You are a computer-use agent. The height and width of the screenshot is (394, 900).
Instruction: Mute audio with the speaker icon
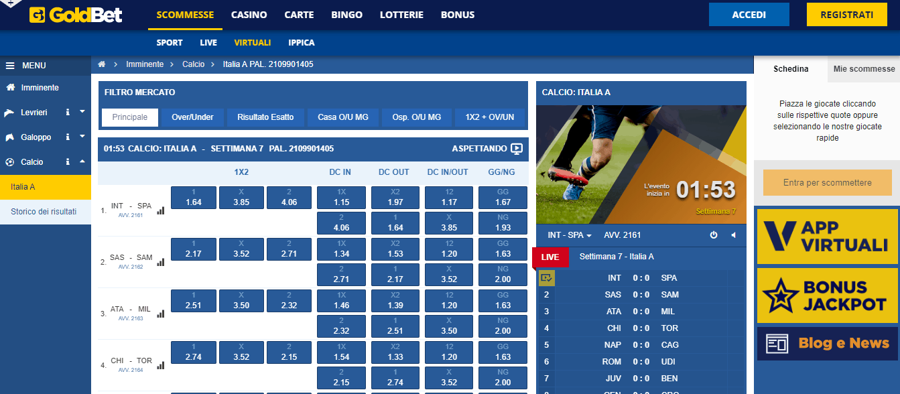[733, 235]
